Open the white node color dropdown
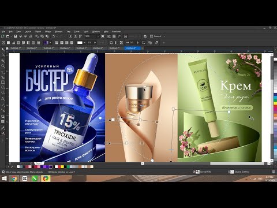Image resolution: width=277 pixels, height=208 pixels. pyautogui.click(x=85, y=43)
